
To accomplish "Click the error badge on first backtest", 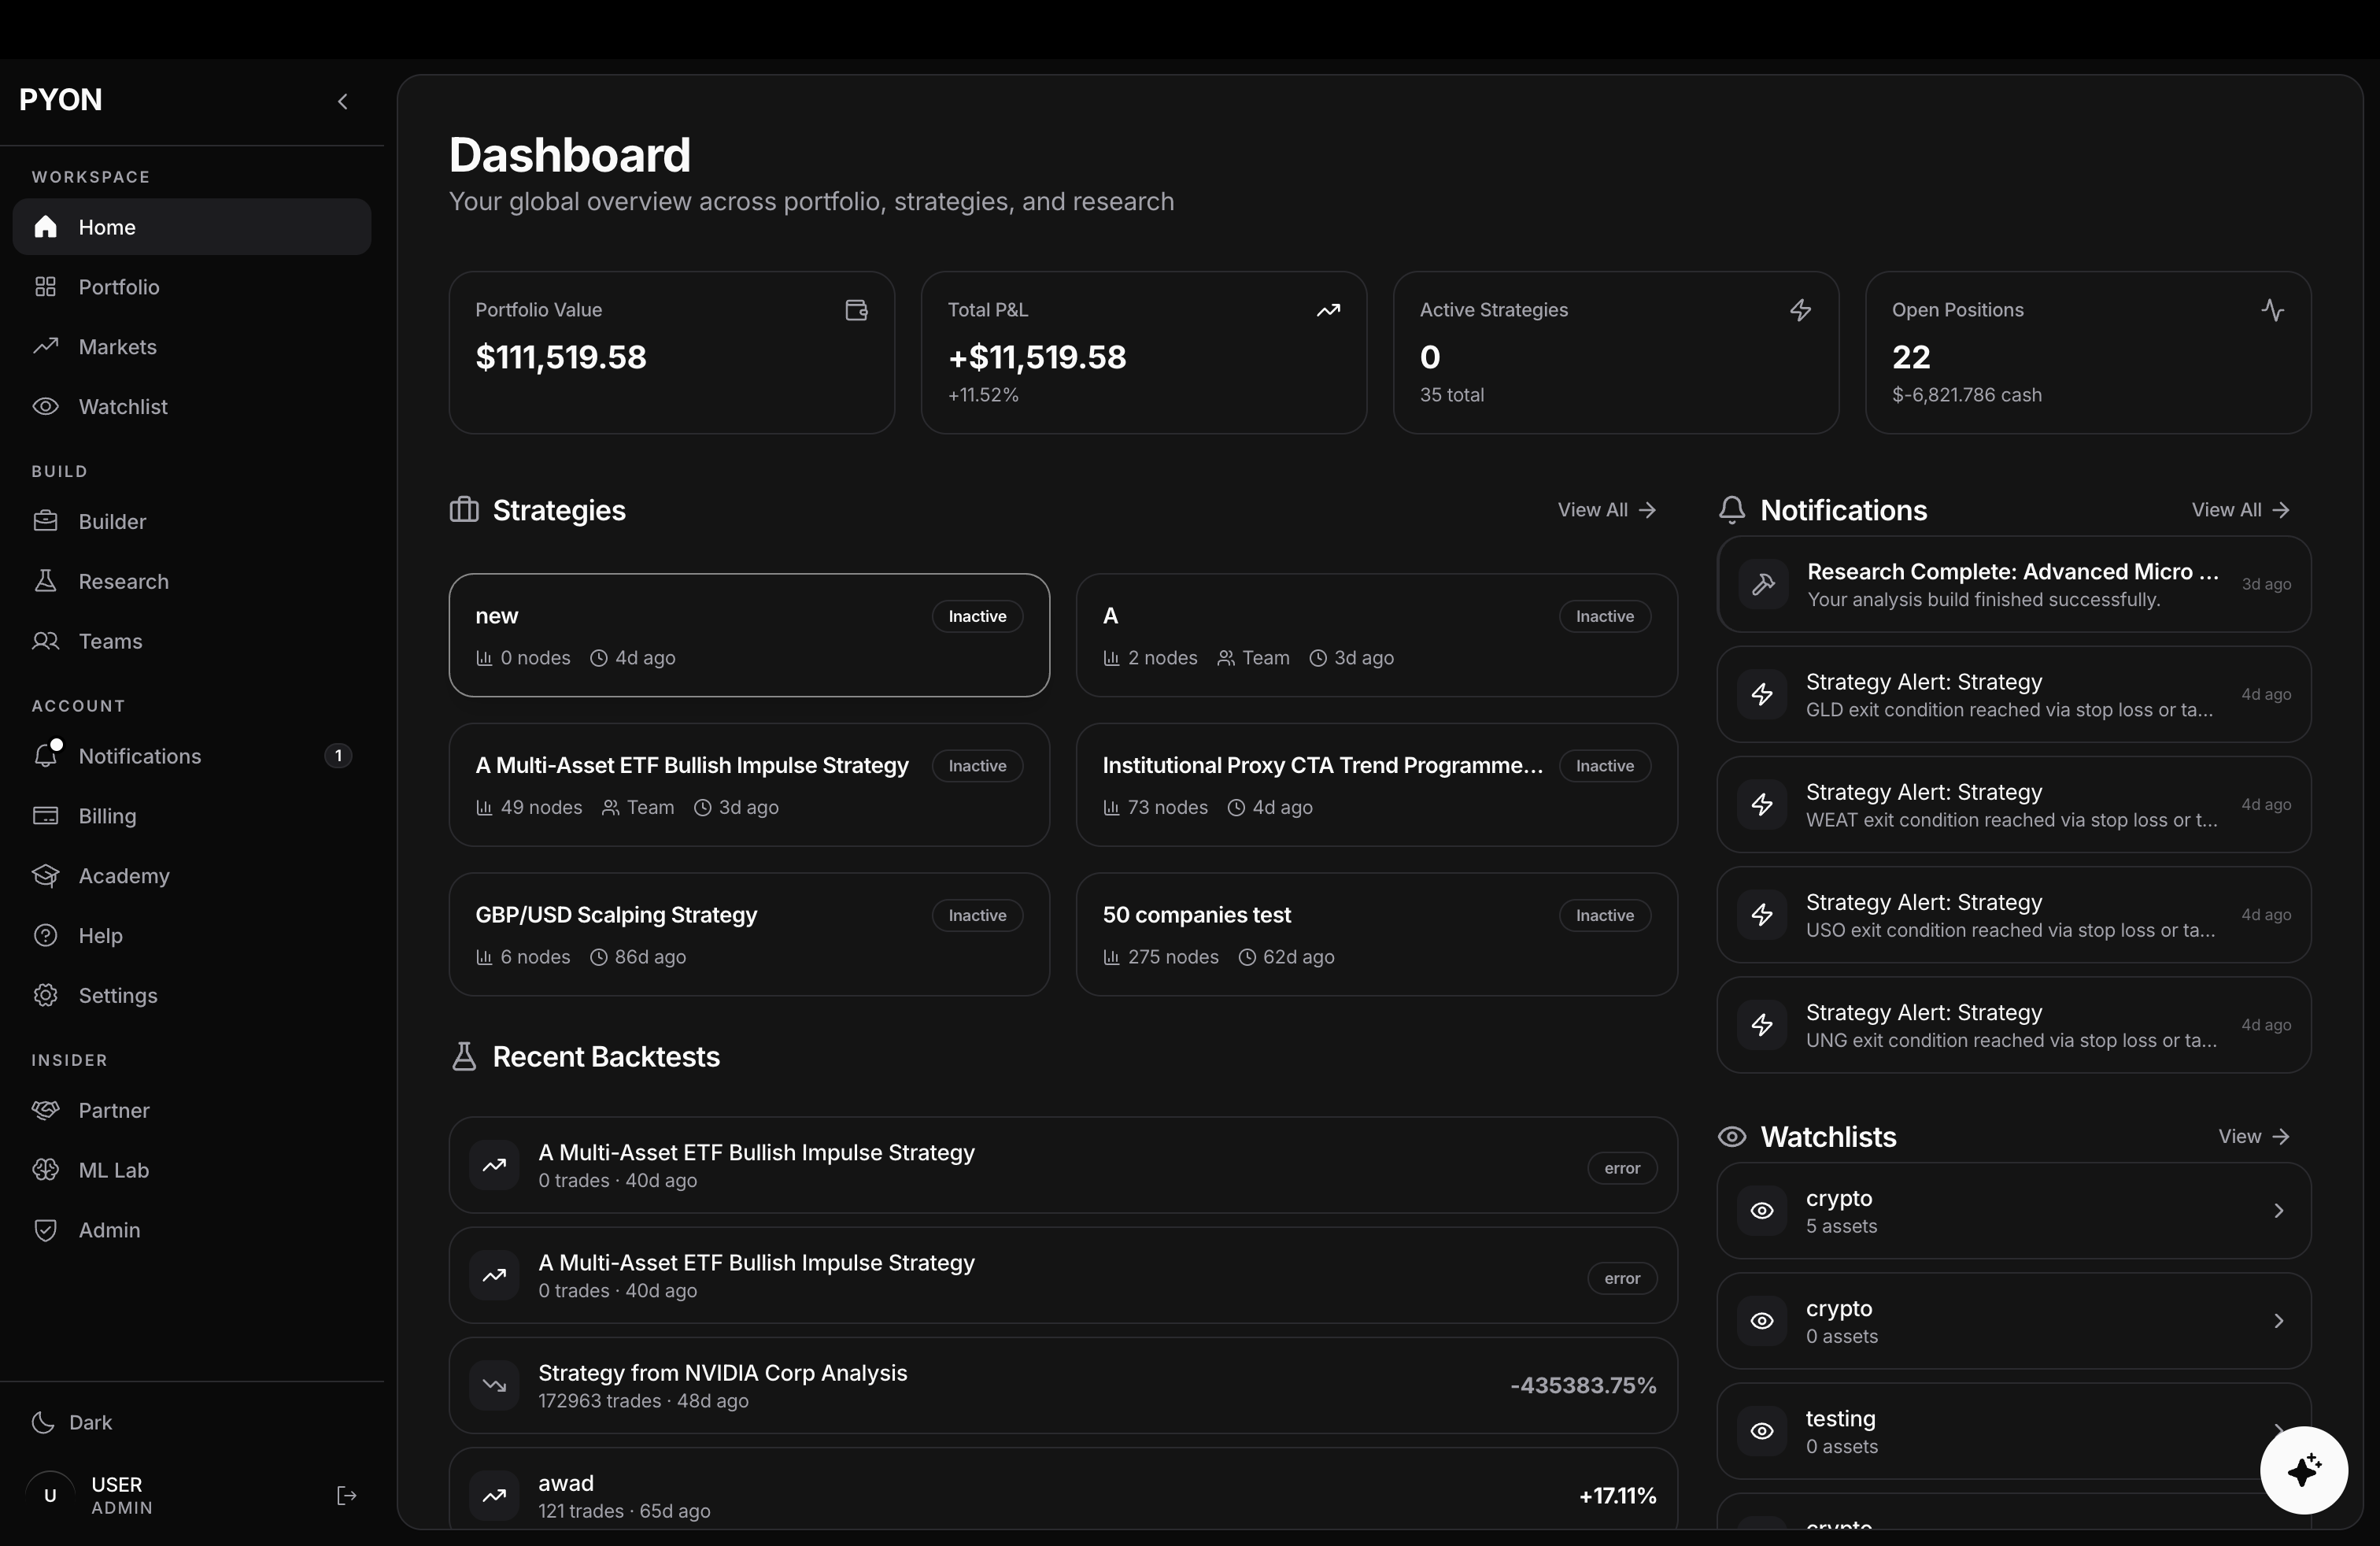I will (1622, 1168).
